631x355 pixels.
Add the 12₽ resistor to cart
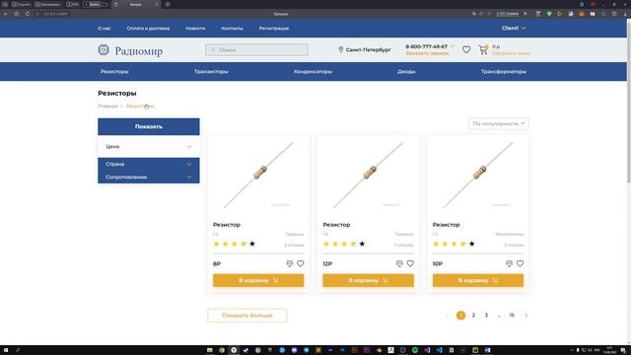point(368,280)
